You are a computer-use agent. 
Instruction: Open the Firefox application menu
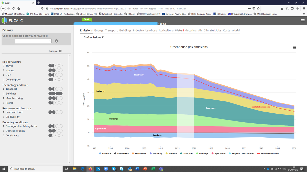coord(304,8)
